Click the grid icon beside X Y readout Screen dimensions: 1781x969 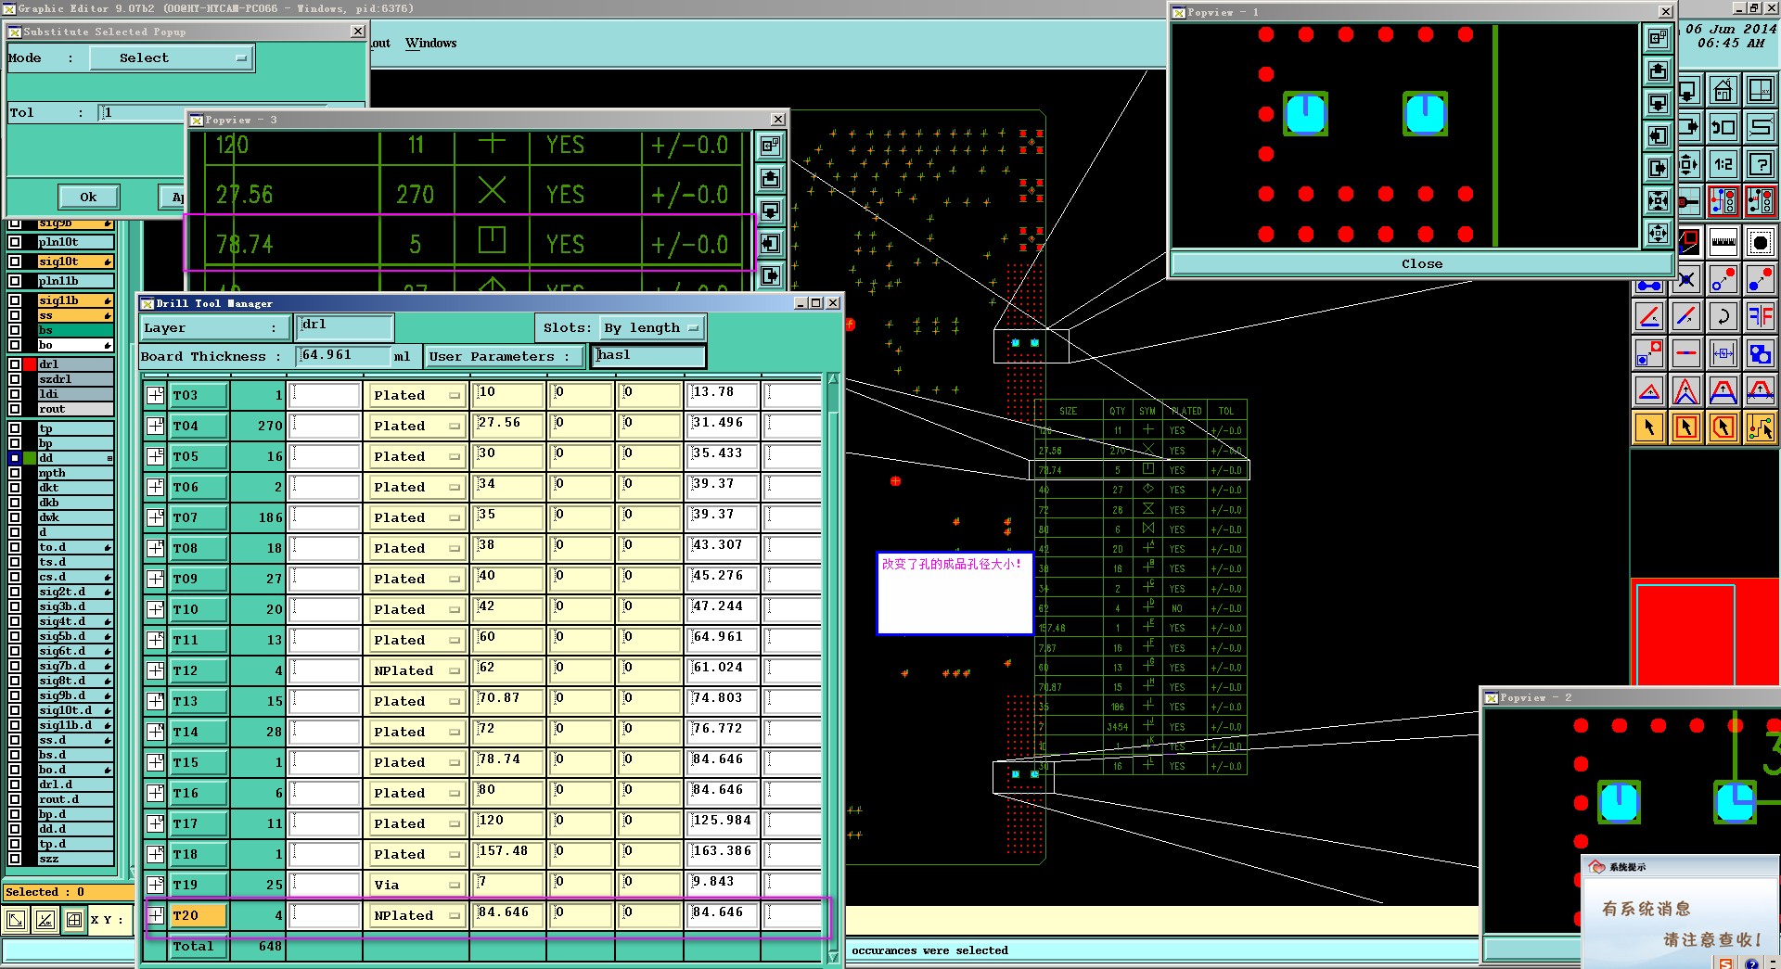(x=73, y=920)
